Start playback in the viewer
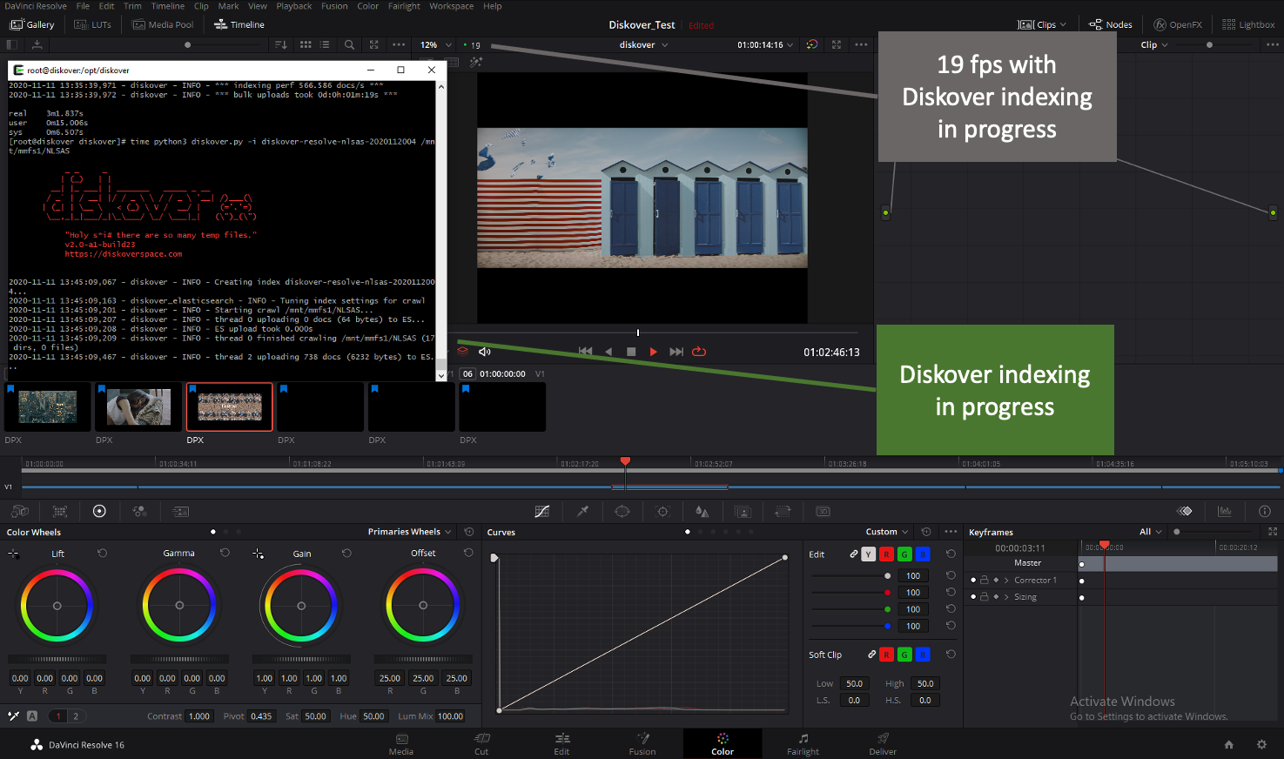 (x=654, y=352)
